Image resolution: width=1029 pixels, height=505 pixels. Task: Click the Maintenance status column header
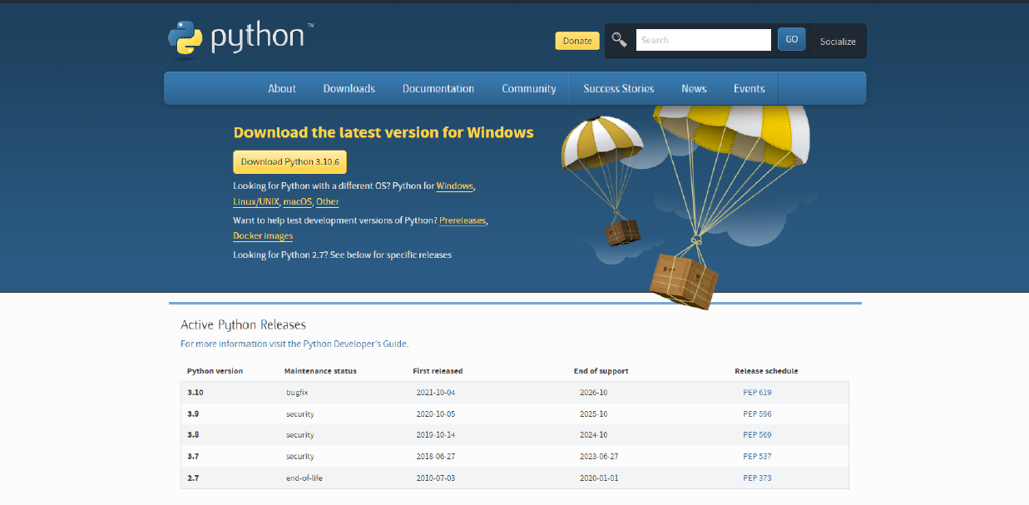coord(320,371)
